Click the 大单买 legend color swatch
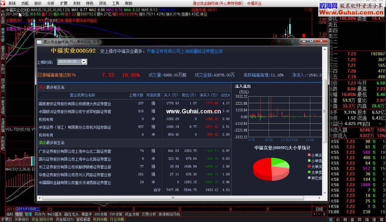The height and width of the screenshot is (222, 386). [309, 167]
